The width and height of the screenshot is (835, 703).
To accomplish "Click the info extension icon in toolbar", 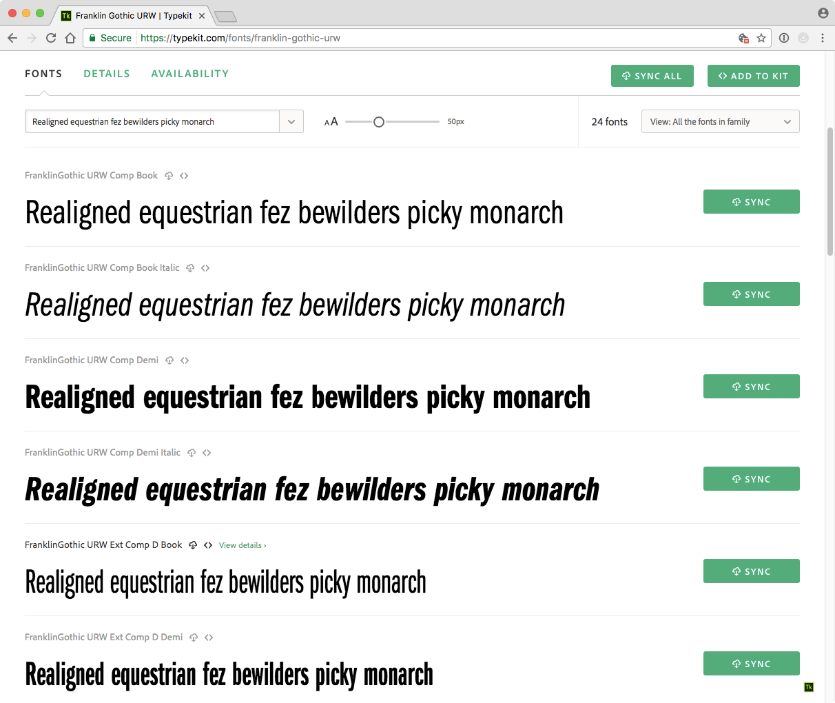I will coord(784,38).
